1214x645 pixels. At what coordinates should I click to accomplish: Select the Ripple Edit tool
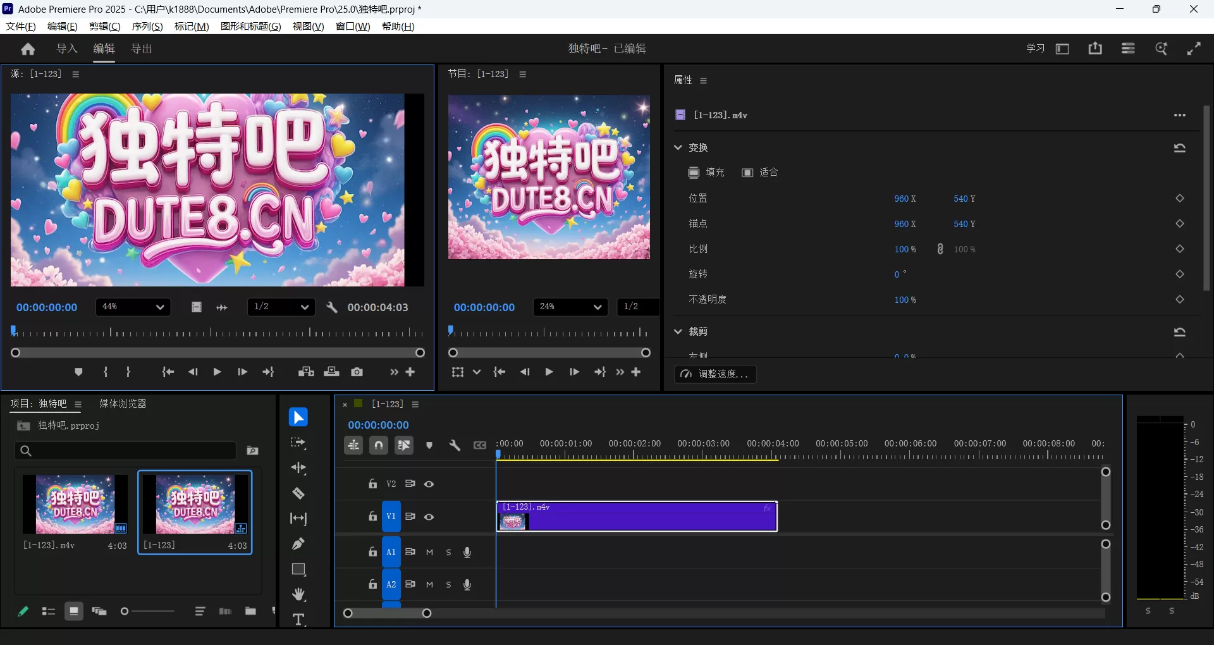click(298, 468)
